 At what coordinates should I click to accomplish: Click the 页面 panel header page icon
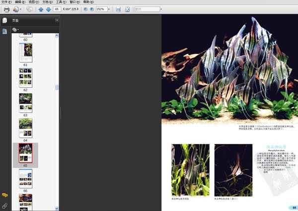pyautogui.click(x=5, y=20)
